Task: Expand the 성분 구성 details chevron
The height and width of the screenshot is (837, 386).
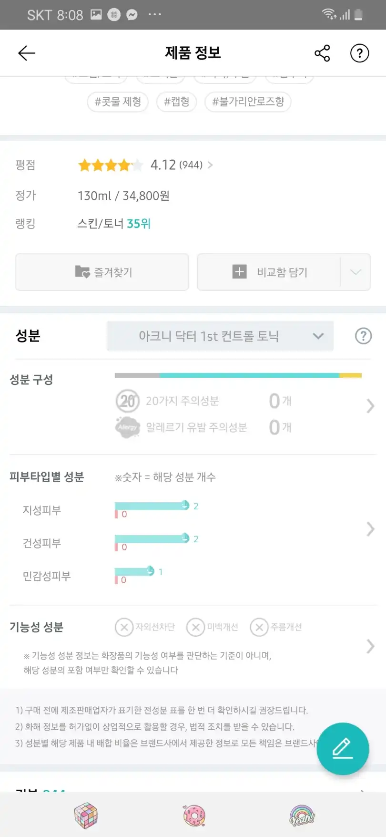Action: 370,406
